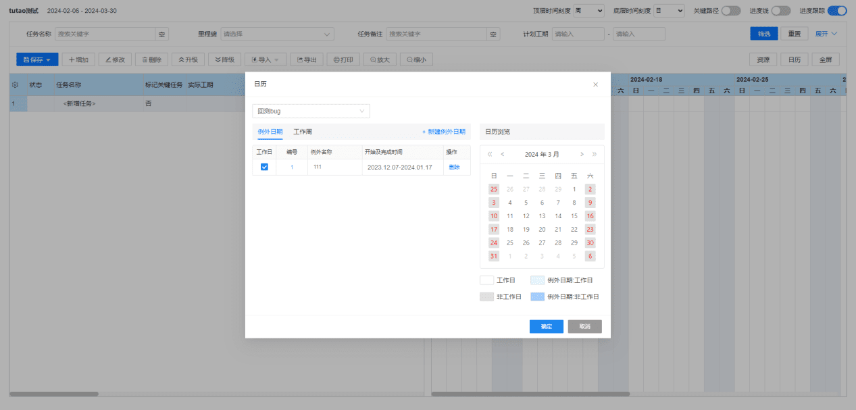Click the 空 button beside 任务名称

[162, 34]
